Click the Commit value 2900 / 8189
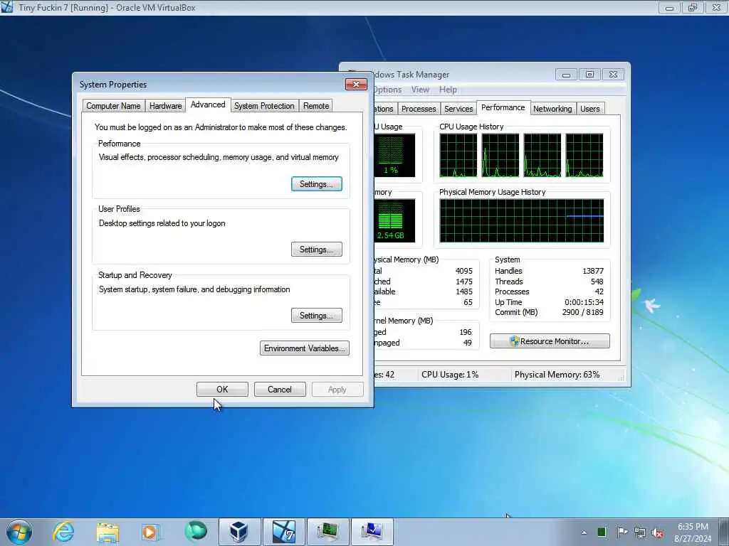This screenshot has width=729, height=546. click(582, 313)
